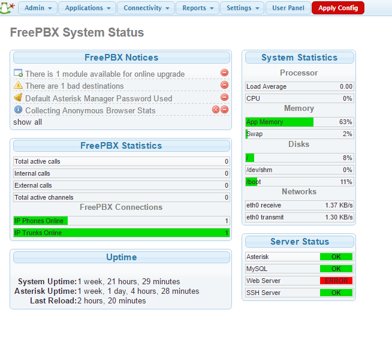Delete the Anonymous Browser Stats notice with the X icon
This screenshot has width=392, height=337.
(216, 110)
